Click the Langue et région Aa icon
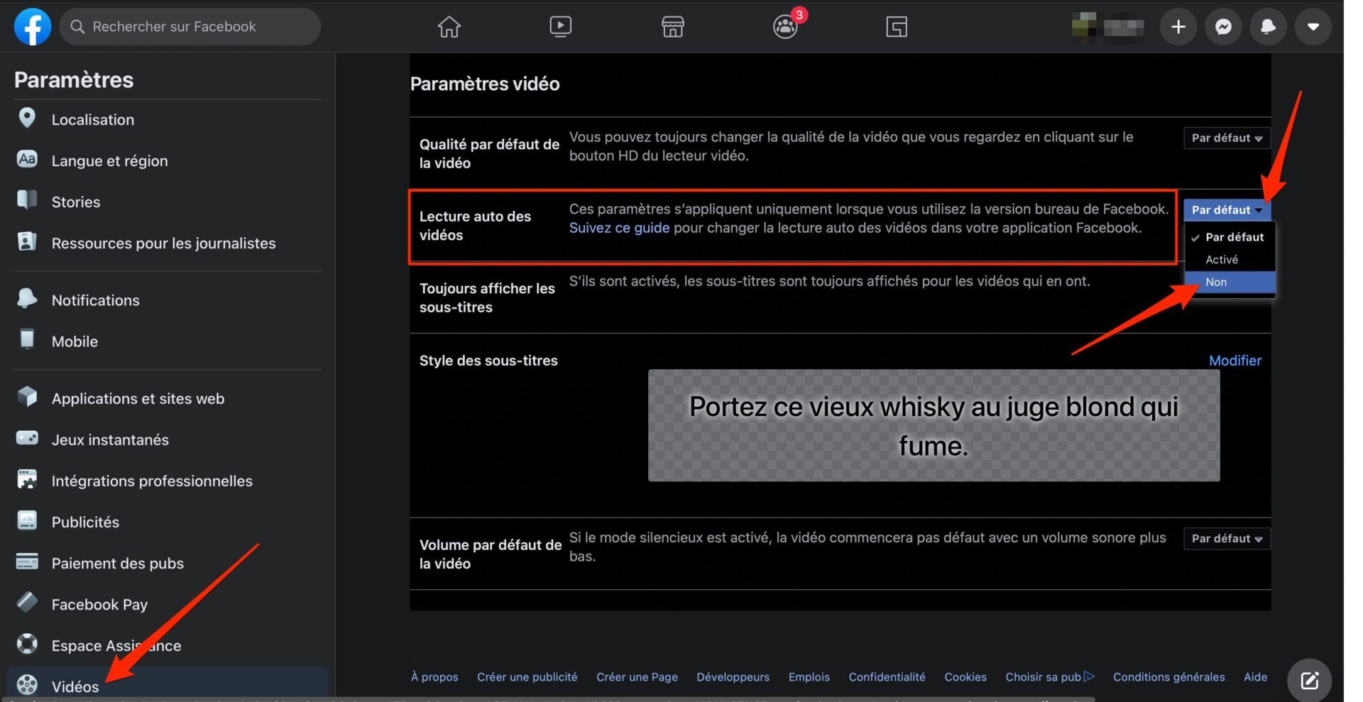This screenshot has height=702, width=1363. [27, 160]
